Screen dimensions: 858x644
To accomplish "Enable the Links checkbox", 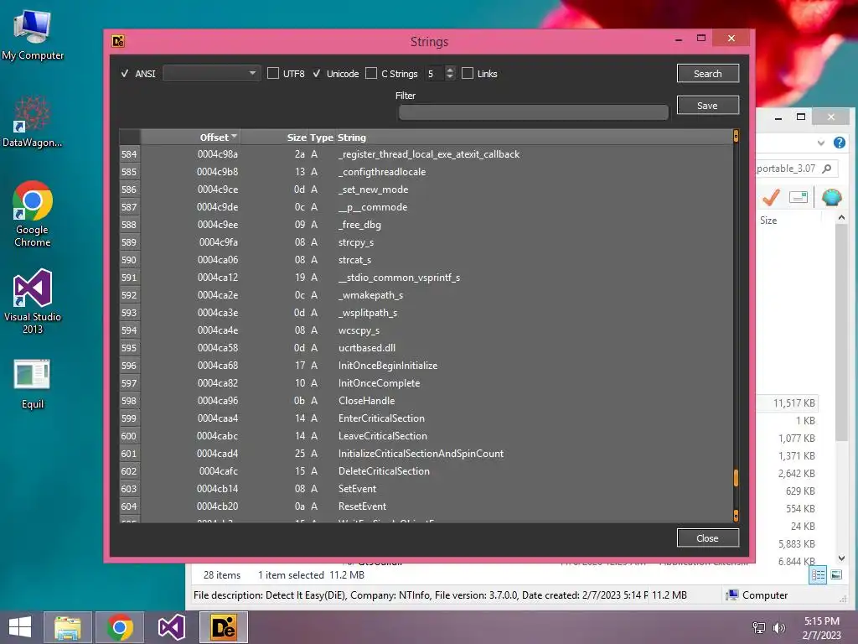I will (x=468, y=74).
